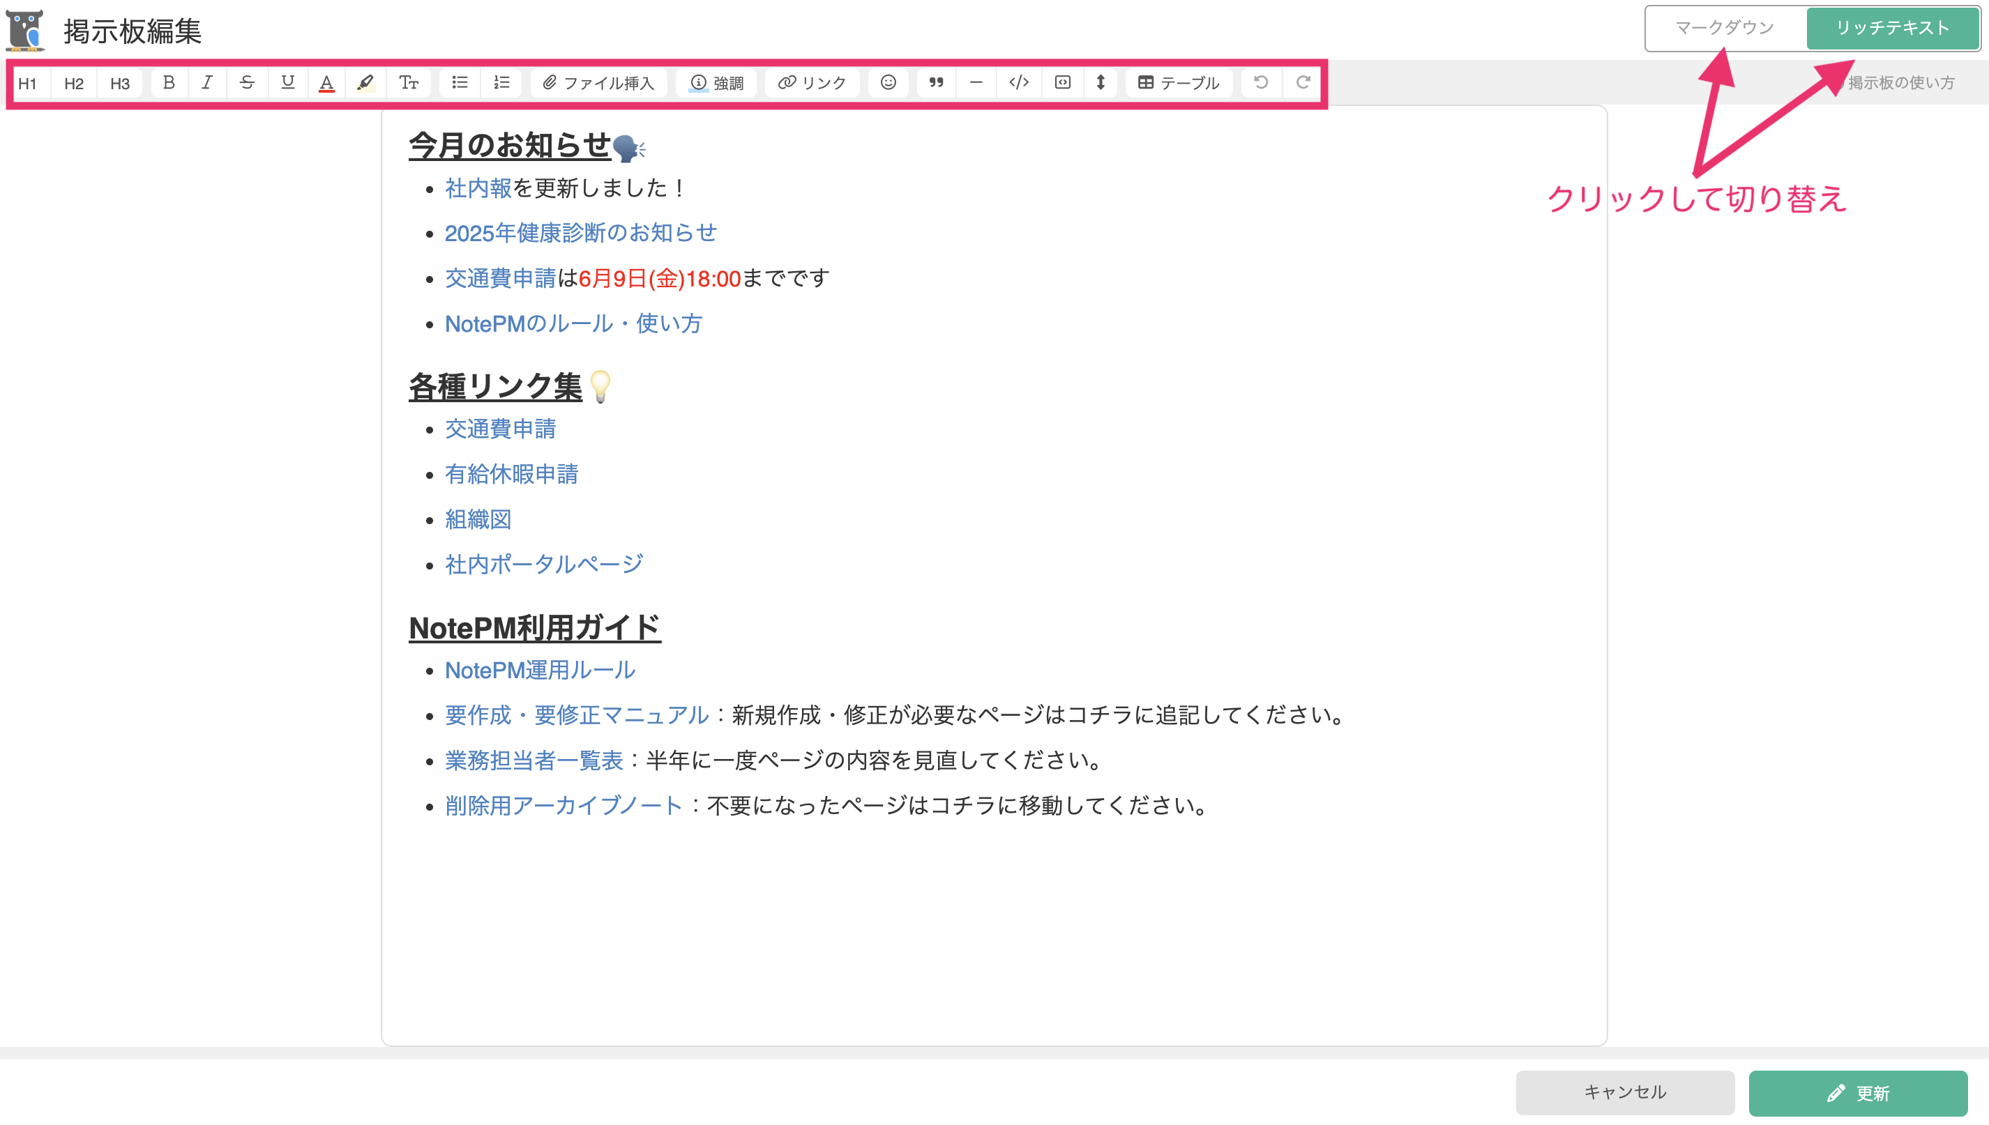Insert a blockquote
The image size is (1989, 1125).
tap(936, 84)
